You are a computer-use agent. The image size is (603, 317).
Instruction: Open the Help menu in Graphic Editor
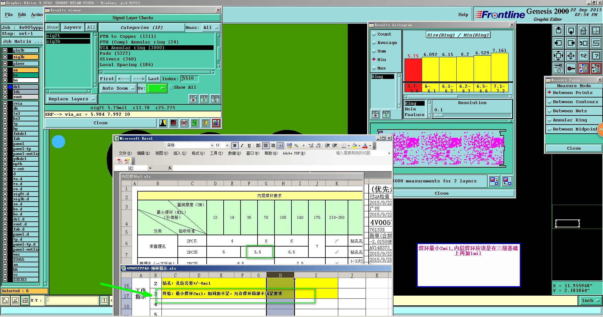pos(463,14)
